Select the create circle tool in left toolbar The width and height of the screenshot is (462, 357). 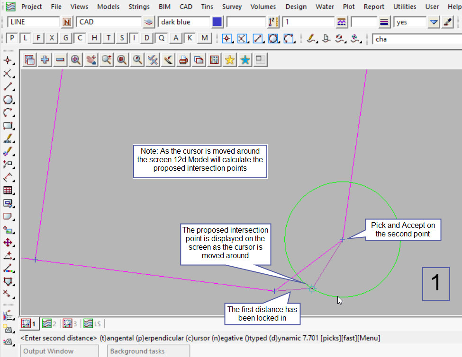click(x=8, y=100)
